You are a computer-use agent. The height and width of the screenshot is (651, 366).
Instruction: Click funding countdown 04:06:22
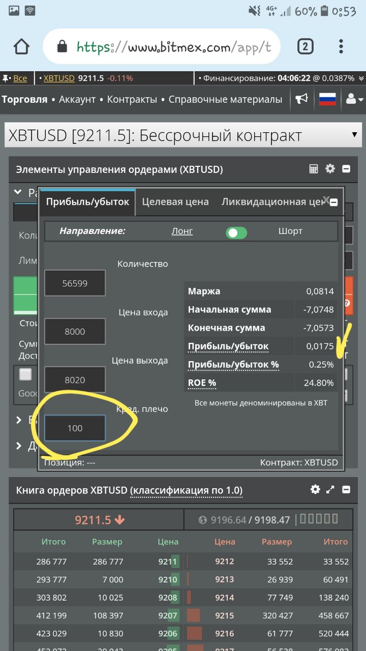(294, 78)
